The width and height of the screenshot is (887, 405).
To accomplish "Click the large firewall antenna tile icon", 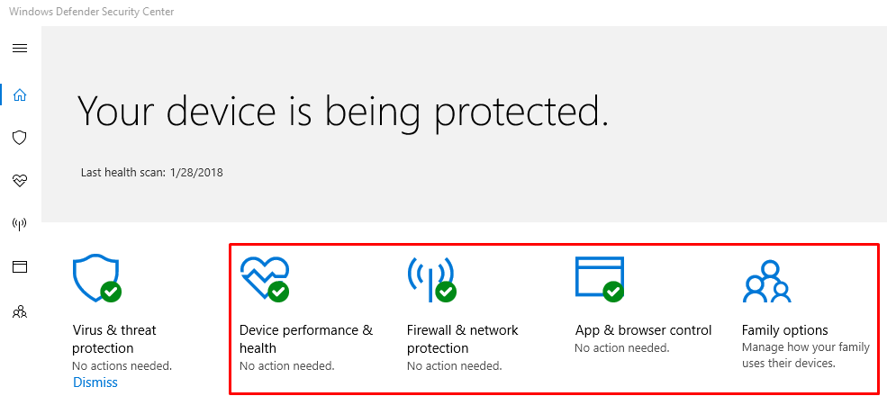I will (x=431, y=279).
